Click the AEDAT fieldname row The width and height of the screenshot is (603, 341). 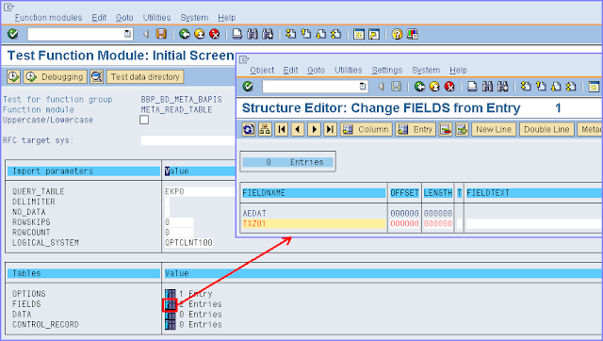pos(314,214)
